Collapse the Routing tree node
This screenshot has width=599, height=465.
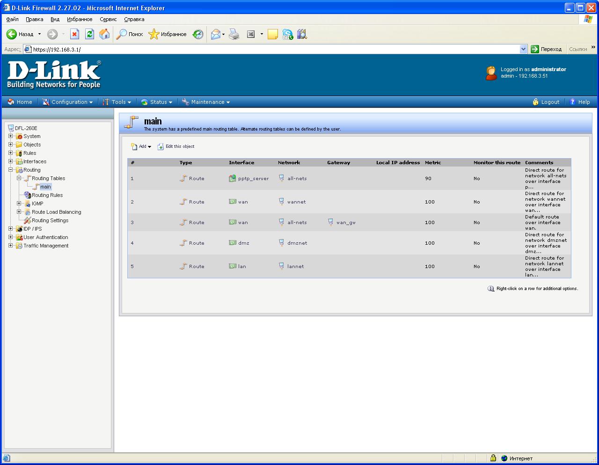coord(11,170)
